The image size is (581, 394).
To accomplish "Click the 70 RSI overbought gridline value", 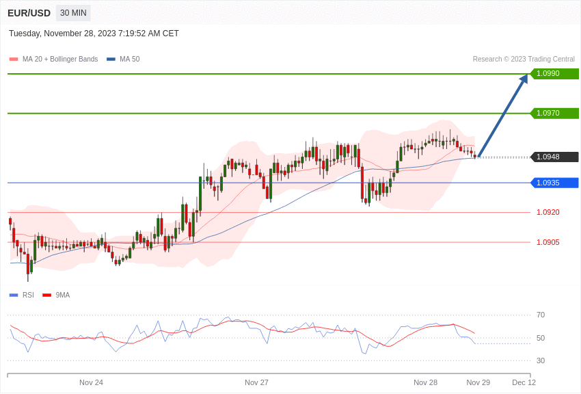I will pos(540,315).
